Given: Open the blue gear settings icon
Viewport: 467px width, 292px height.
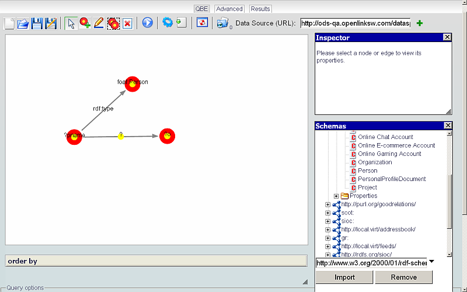Looking at the screenshot, I should click(168, 22).
